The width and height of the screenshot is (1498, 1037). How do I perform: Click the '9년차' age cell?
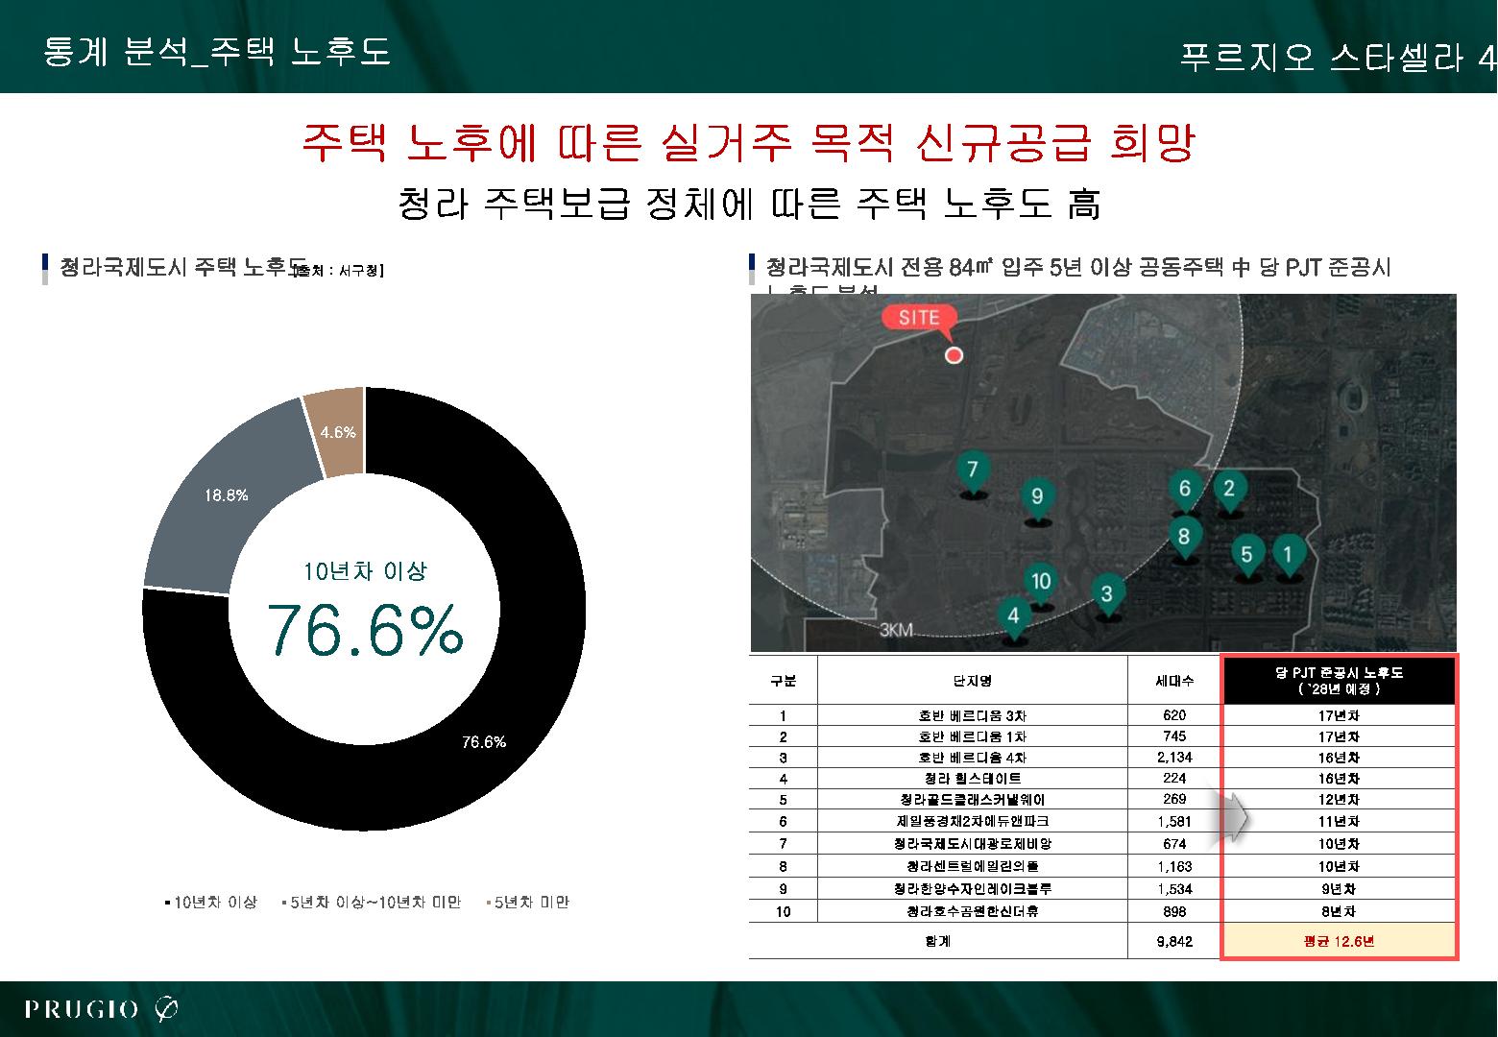(1340, 888)
